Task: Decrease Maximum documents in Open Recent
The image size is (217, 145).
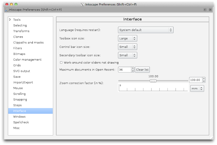Action: click(133, 71)
